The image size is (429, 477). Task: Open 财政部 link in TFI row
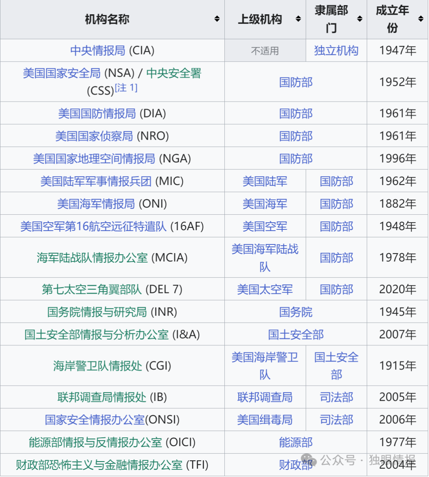pos(296,465)
